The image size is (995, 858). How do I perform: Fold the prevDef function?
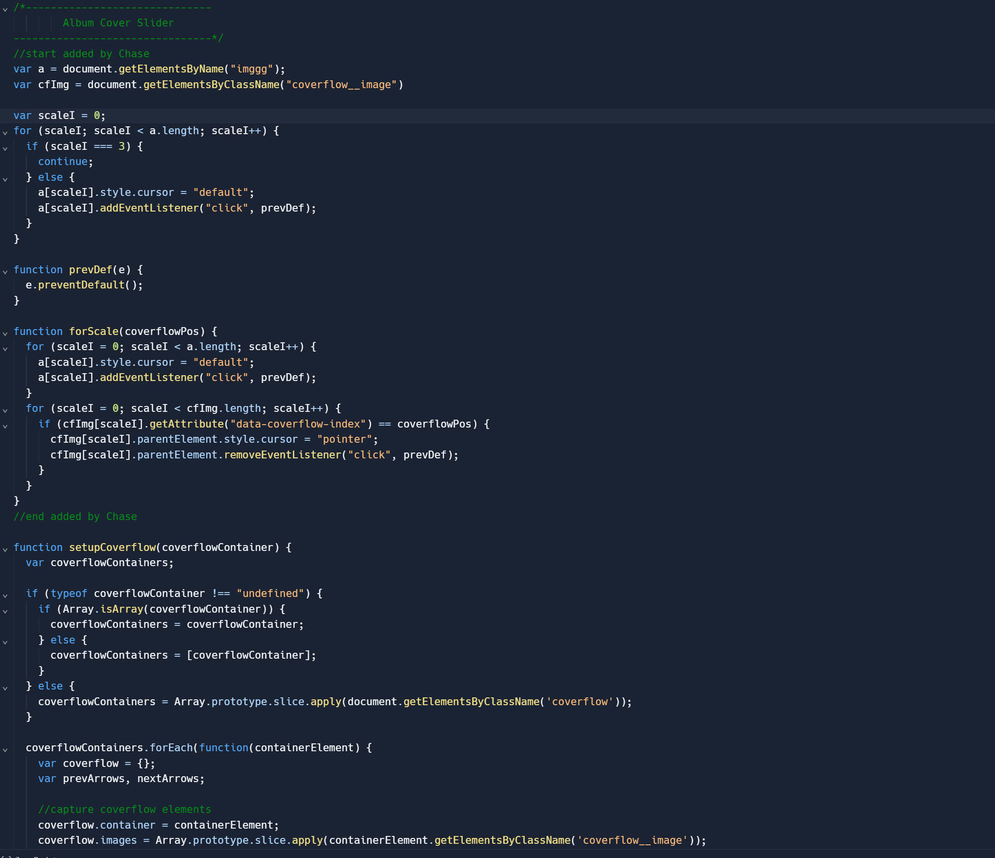(5, 271)
